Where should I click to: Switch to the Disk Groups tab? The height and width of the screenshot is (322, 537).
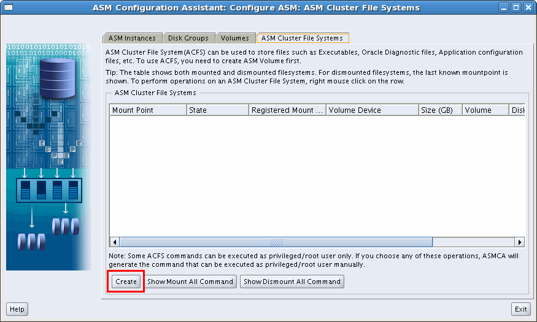[x=188, y=38]
